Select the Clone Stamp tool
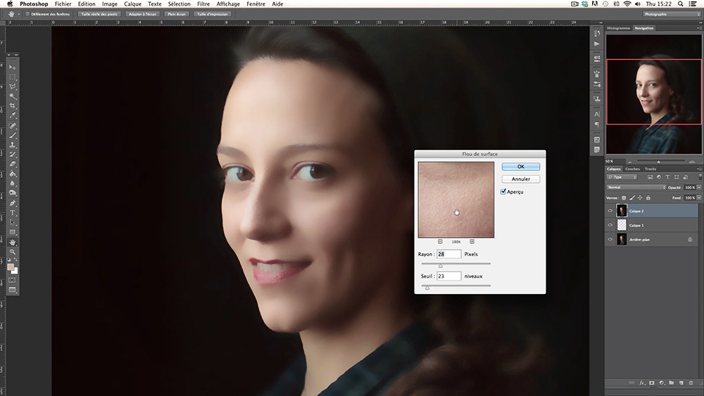Viewport: 704px width, 396px height. [x=13, y=145]
